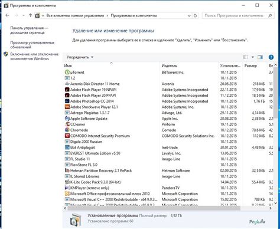
Task: Click the Microsoft Office 2010 icon
Action: coord(67,194)
